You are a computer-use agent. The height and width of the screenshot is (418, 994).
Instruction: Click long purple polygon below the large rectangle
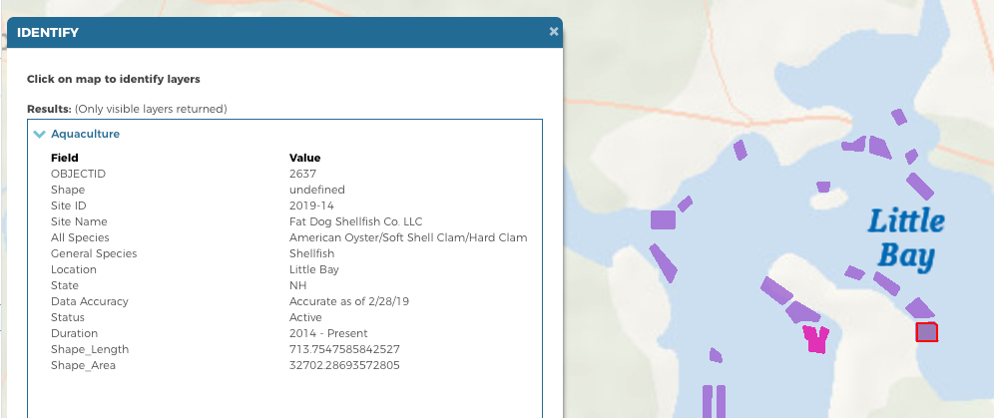coord(663,262)
